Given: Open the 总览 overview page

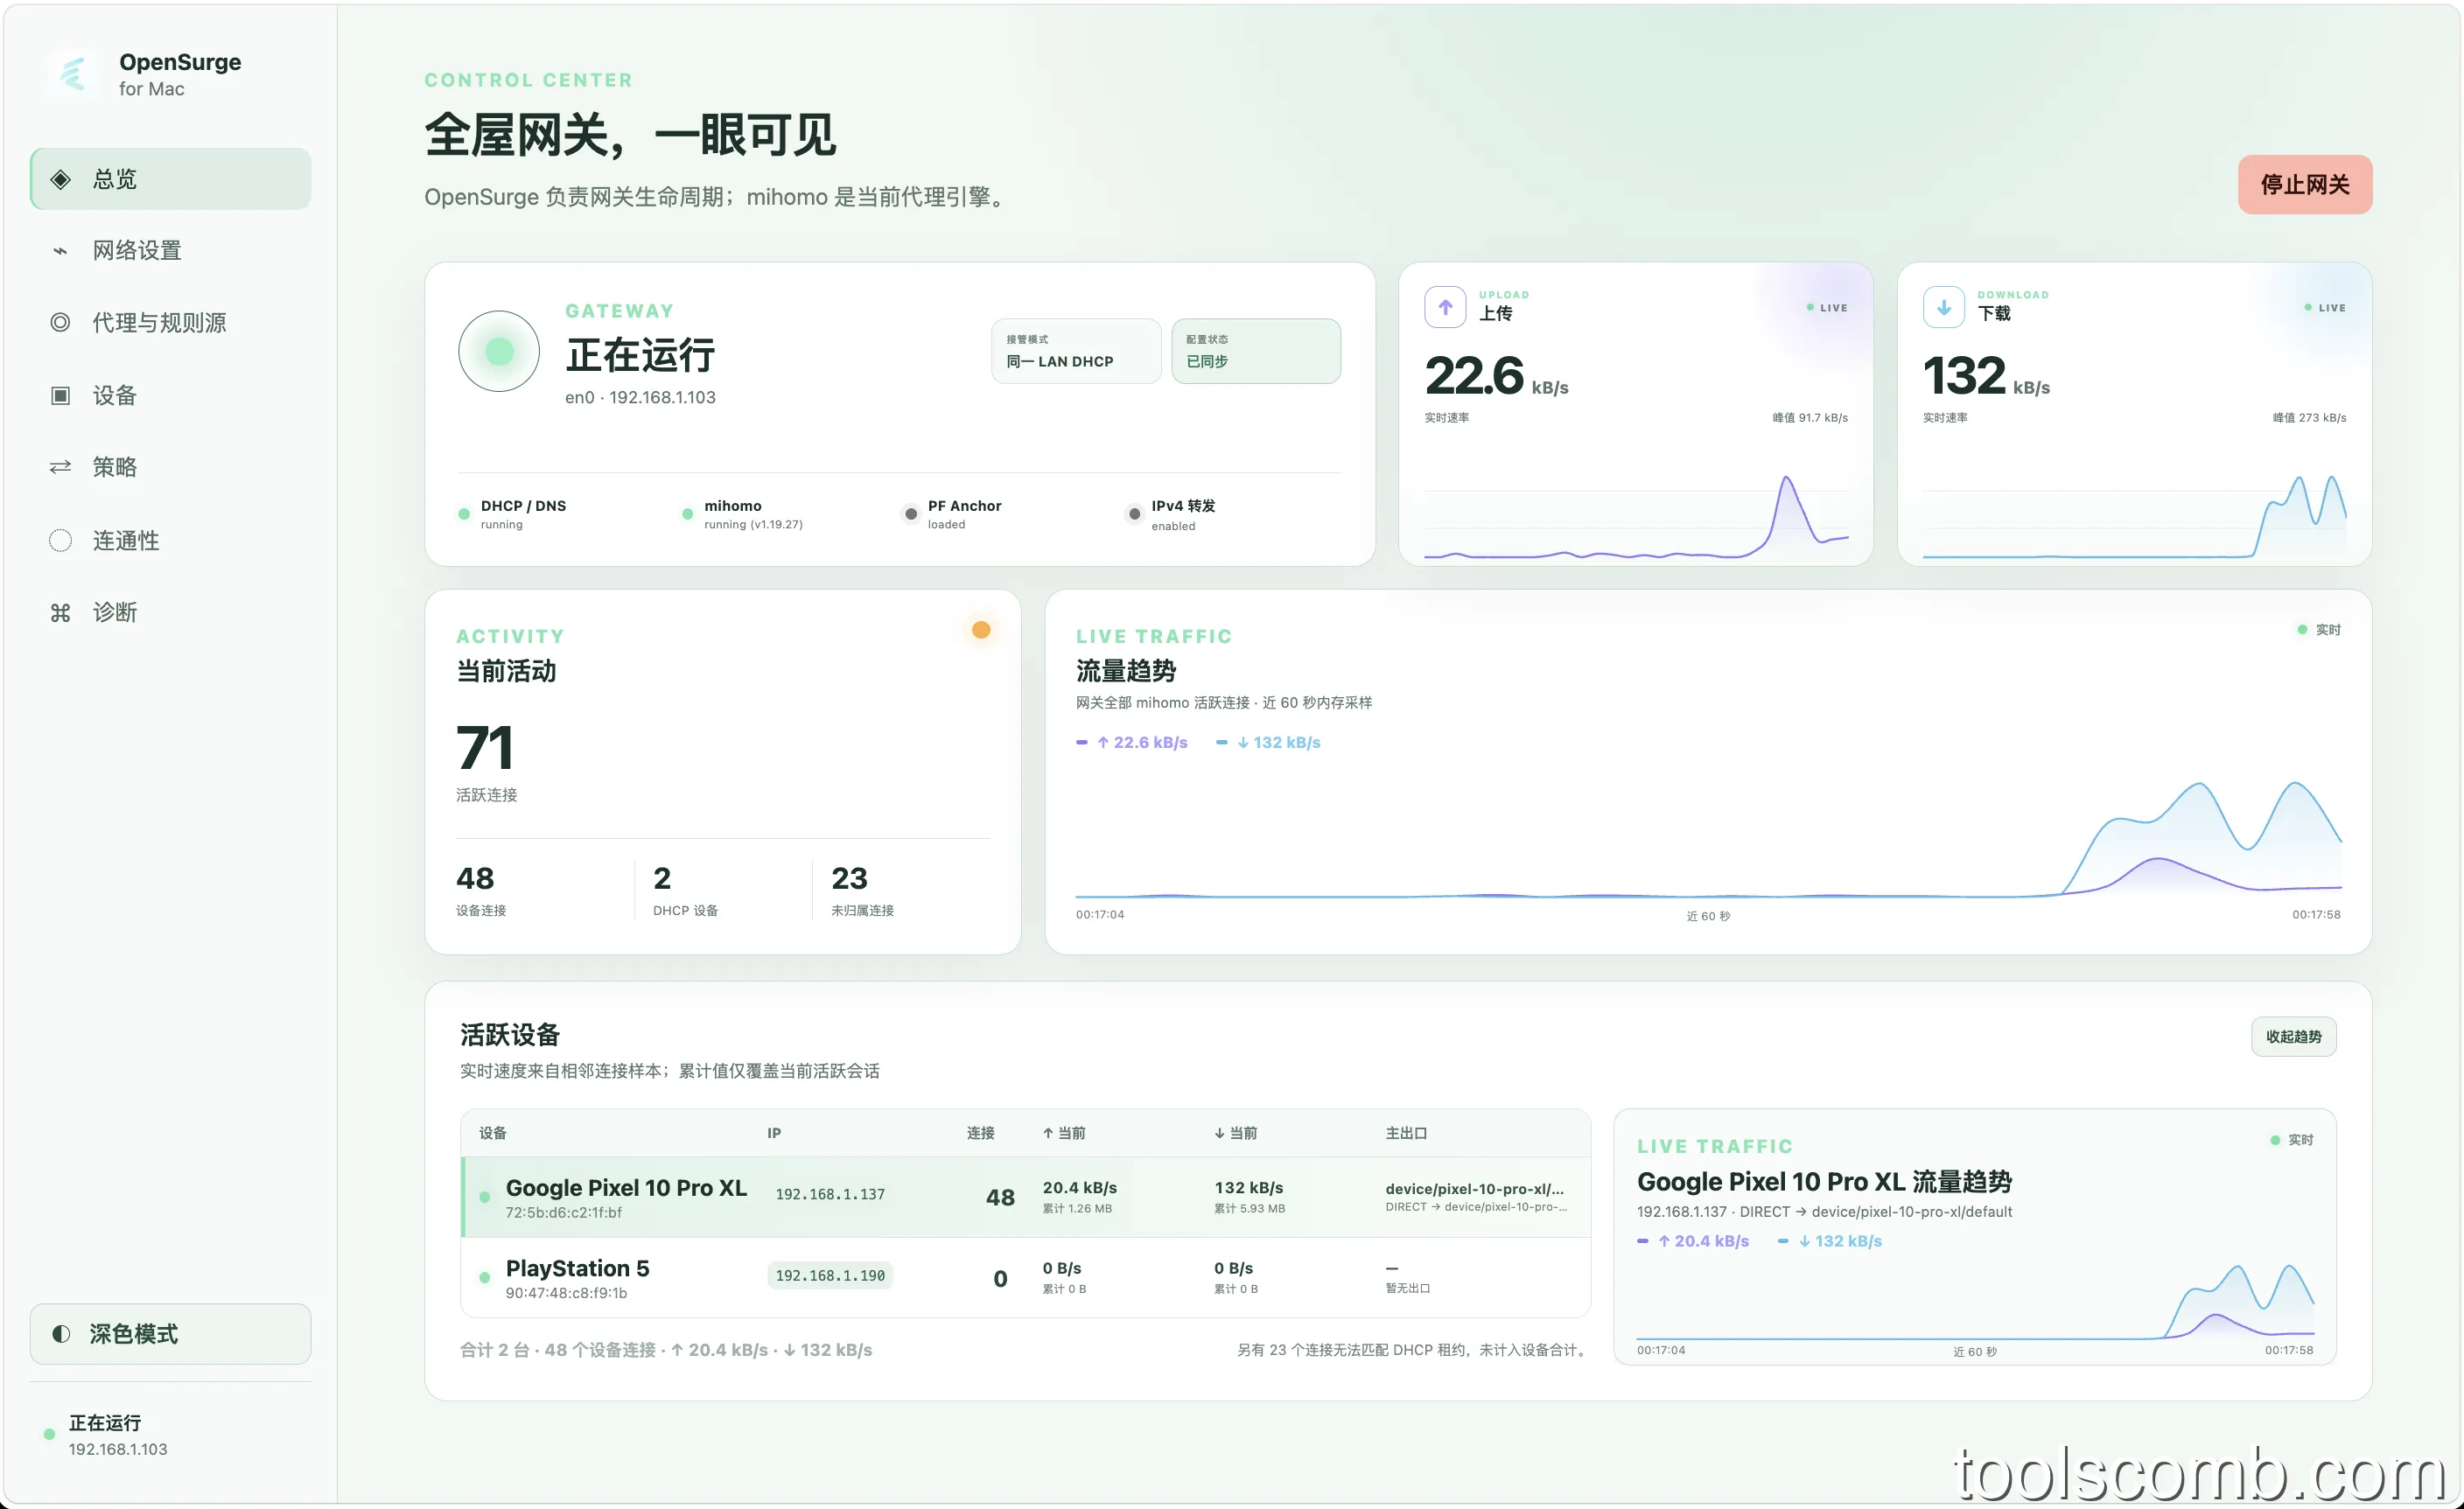Looking at the screenshot, I should coord(170,179).
